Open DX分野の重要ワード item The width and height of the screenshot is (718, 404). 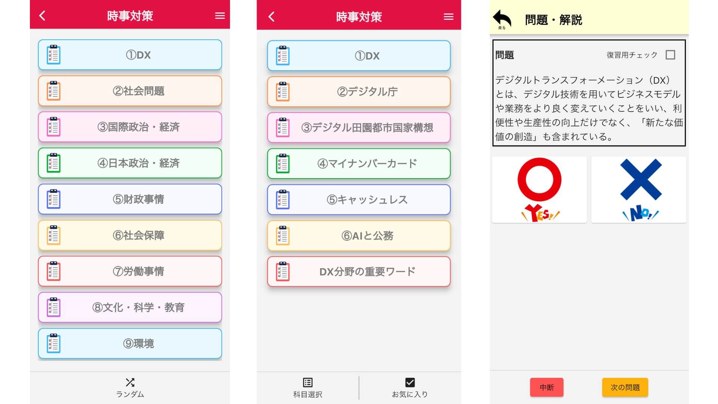[359, 272]
